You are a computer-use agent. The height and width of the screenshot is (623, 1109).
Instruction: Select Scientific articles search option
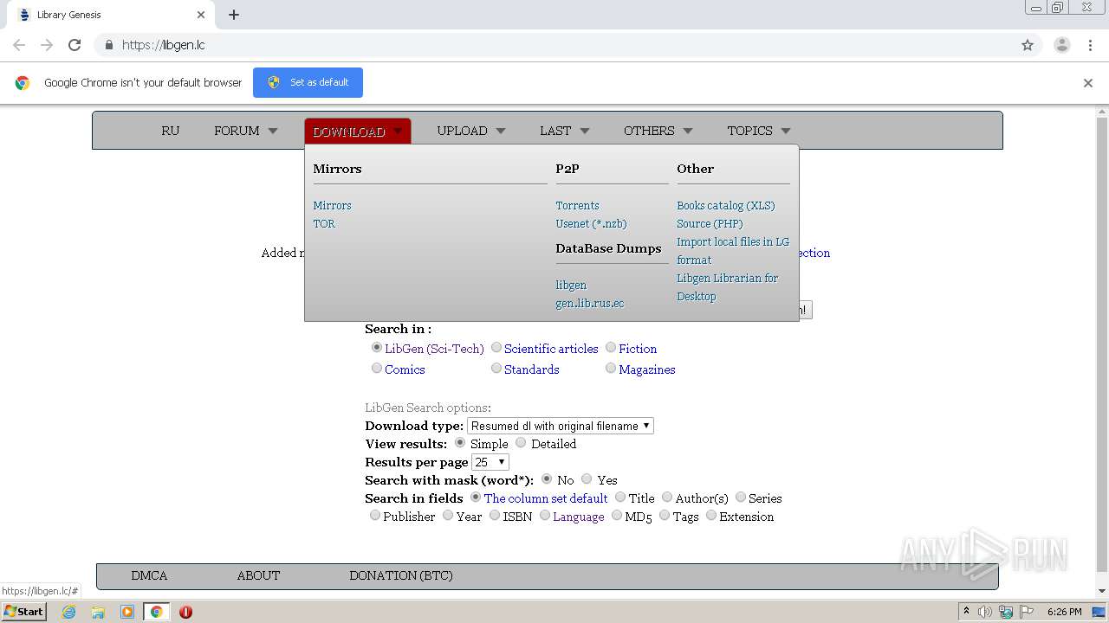pos(496,347)
